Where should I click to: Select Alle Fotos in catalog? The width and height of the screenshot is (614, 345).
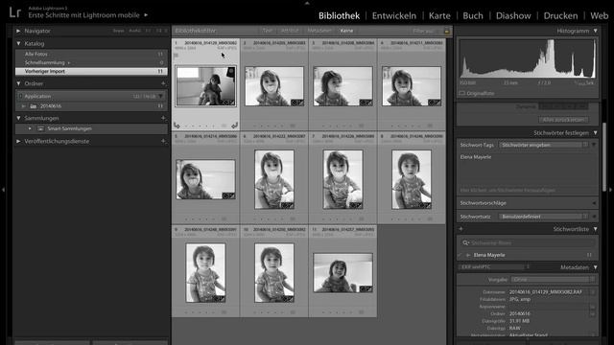coord(92,54)
